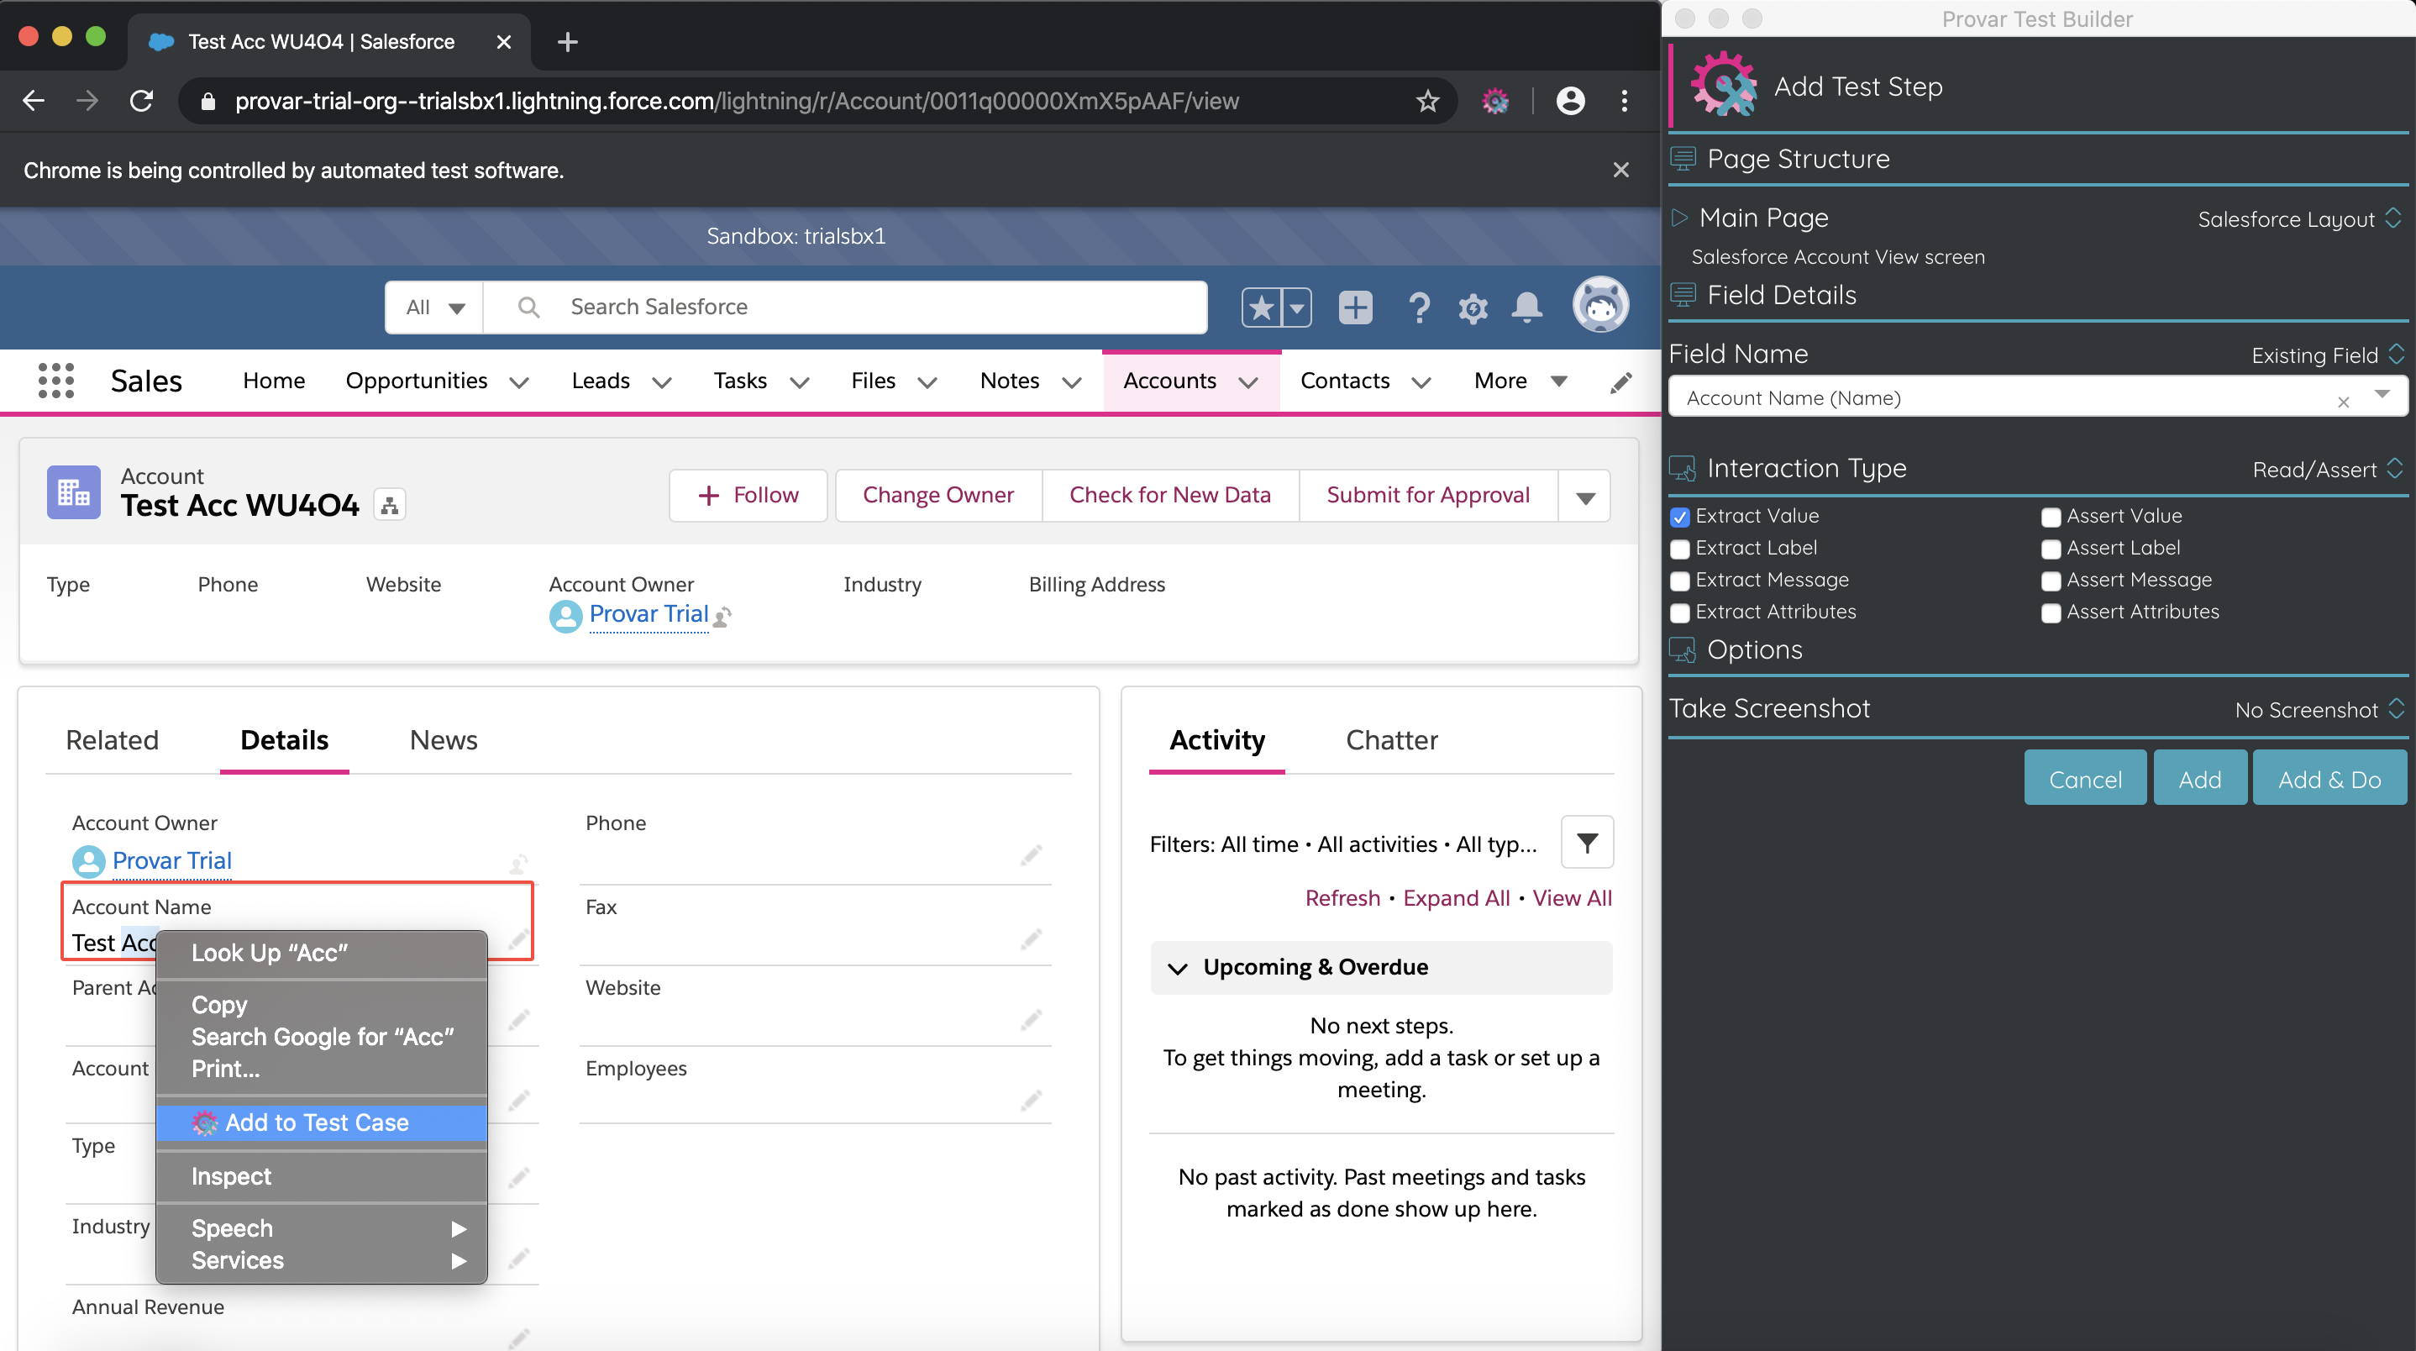
Task: Check the Assert Label checkbox
Action: click(x=2051, y=549)
